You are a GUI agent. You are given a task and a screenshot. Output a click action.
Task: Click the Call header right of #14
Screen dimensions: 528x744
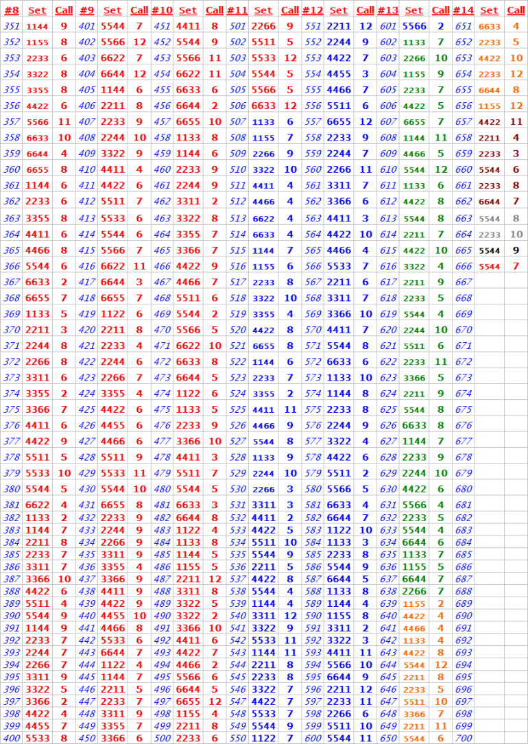(516, 10)
